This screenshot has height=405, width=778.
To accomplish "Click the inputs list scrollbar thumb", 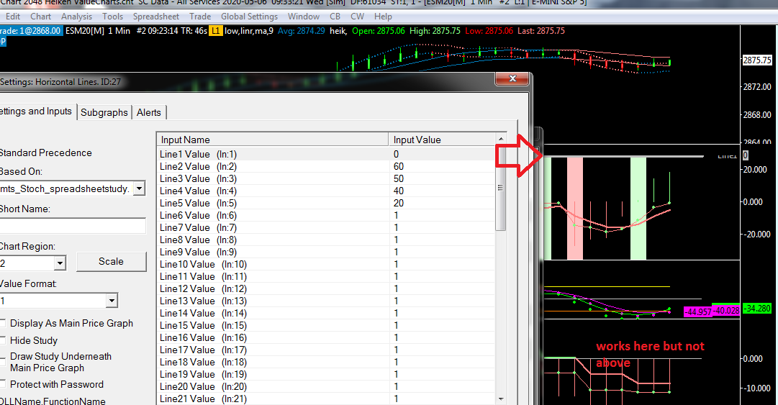I will click(501, 188).
